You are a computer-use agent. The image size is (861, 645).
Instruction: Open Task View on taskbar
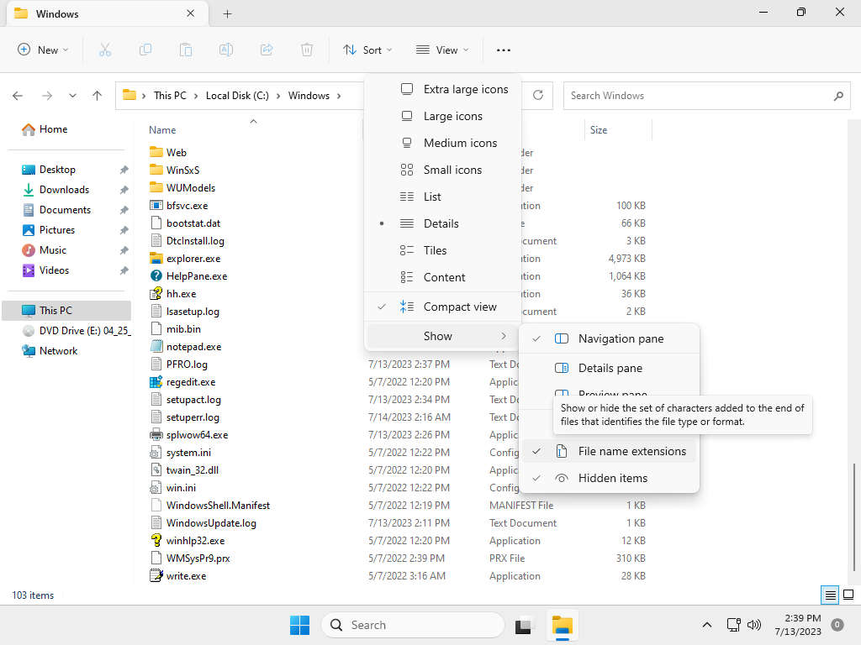pos(524,625)
